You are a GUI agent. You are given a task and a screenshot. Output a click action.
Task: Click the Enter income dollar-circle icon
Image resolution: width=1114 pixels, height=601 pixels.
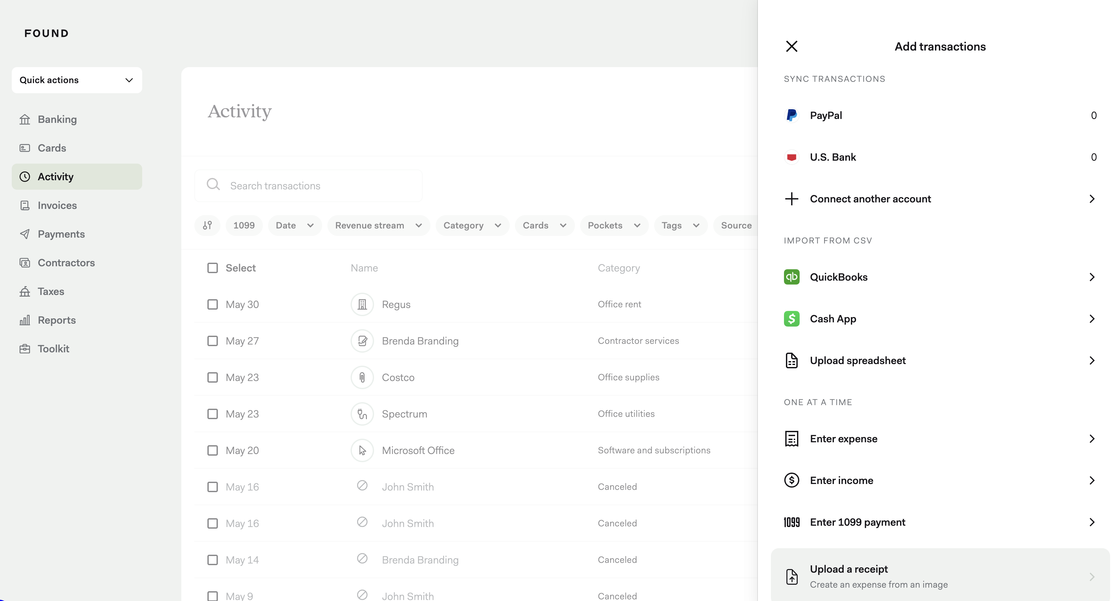click(791, 480)
